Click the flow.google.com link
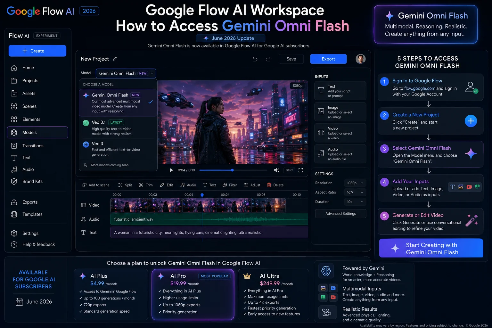This screenshot has height=328, width=492. pyautogui.click(x=420, y=88)
